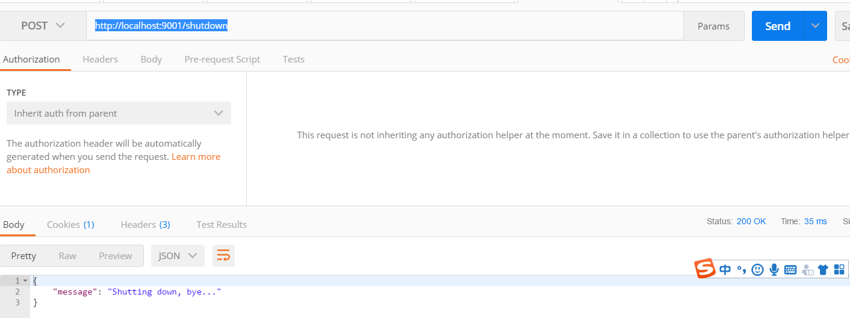Click the Sogou input method logo
The image size is (850, 318).
pos(704,269)
